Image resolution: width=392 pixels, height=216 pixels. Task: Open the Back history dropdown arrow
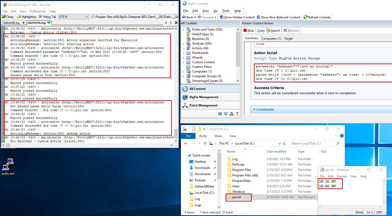(195, 17)
